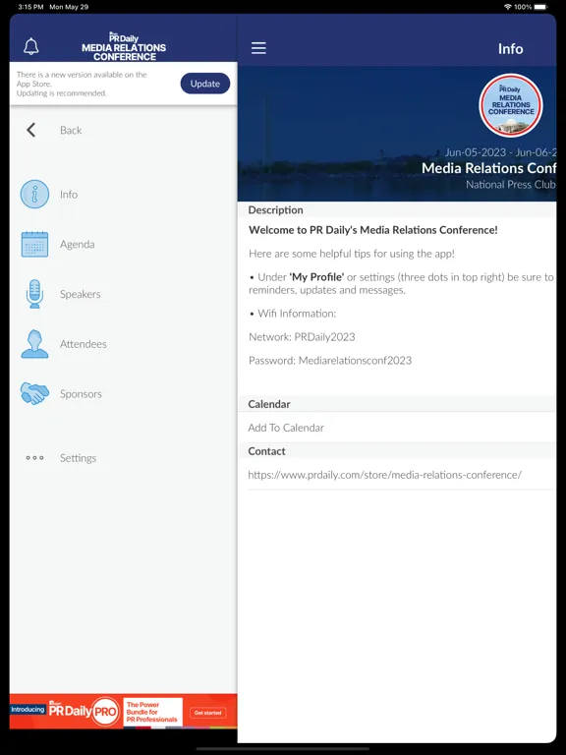The image size is (566, 755).
Task: Click the Contact section header
Action: pyautogui.click(x=266, y=451)
